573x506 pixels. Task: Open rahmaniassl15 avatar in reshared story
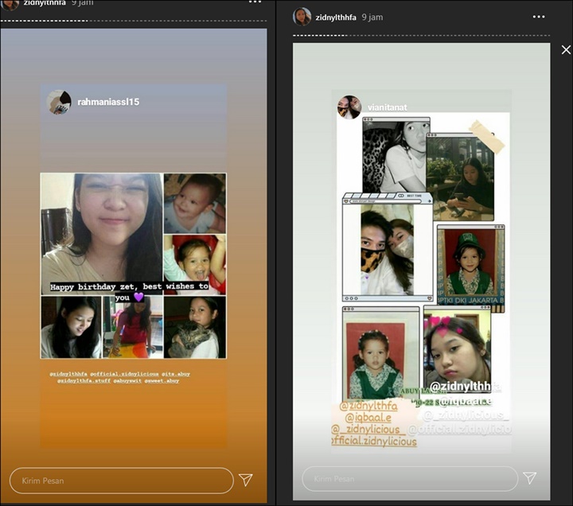coord(59,103)
